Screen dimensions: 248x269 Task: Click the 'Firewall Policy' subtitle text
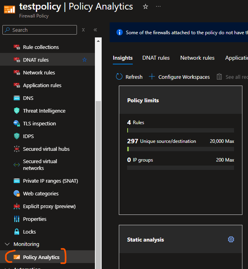click(x=33, y=16)
